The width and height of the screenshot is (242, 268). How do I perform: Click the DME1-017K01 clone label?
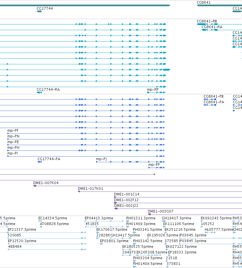tap(90, 189)
